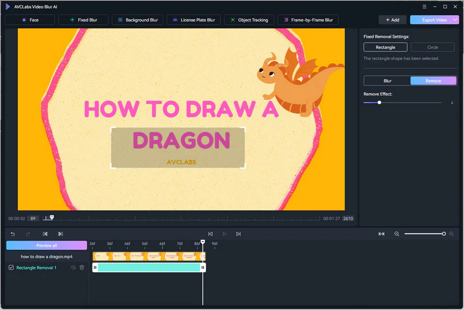Select Rectangle Removal 1 label
The image size is (464, 310).
pyautogui.click(x=36, y=268)
